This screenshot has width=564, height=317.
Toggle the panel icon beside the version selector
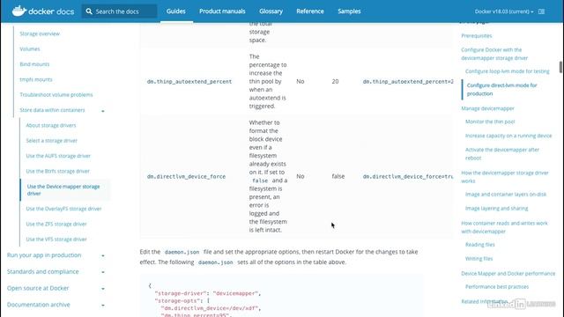(x=541, y=11)
